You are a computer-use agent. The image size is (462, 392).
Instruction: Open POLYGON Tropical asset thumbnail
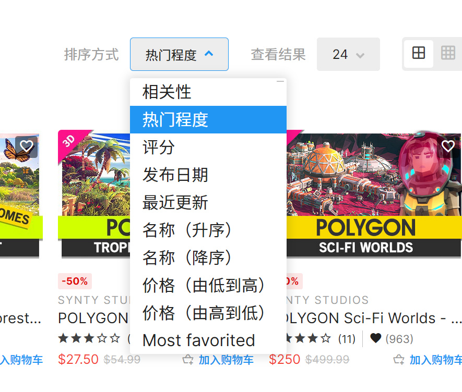click(x=94, y=194)
